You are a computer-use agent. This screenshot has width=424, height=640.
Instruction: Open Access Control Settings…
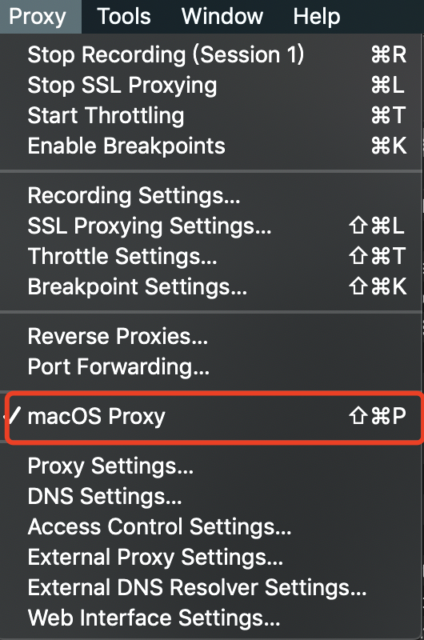click(x=211, y=526)
